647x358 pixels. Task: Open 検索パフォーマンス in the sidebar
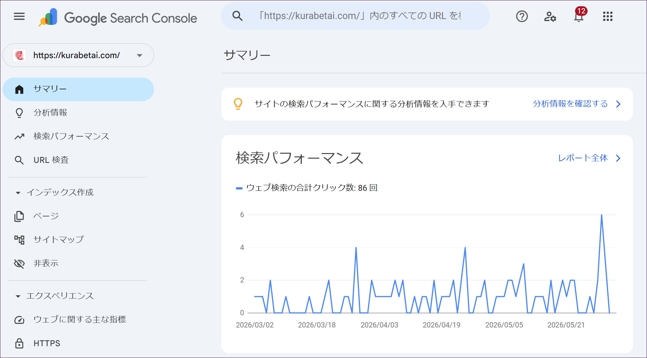point(78,136)
